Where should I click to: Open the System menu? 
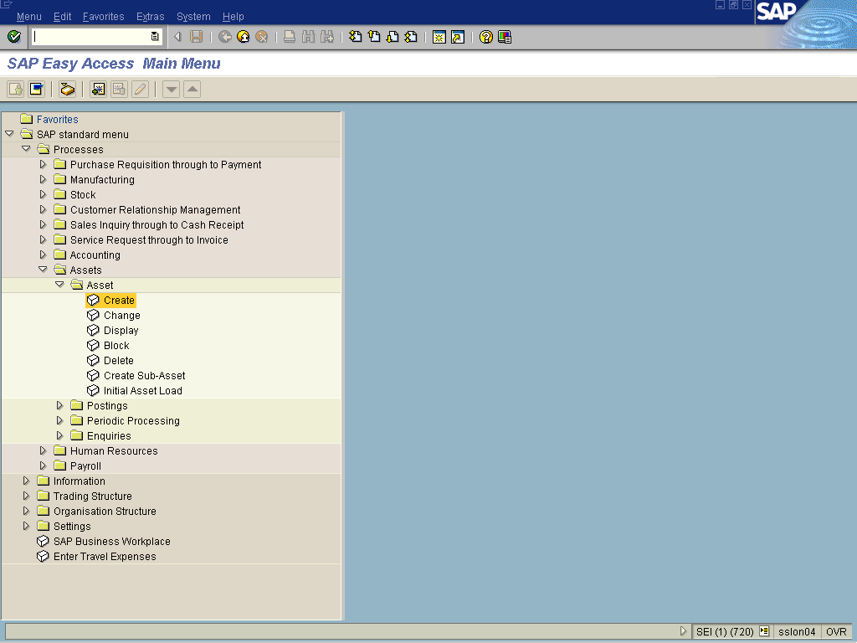pos(193,17)
